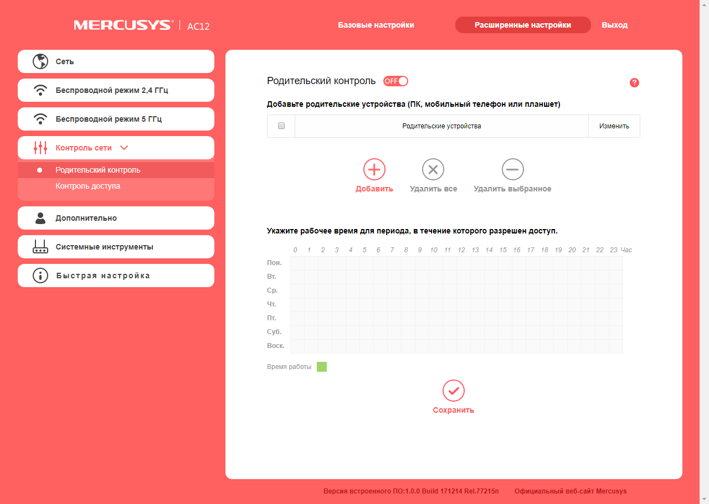Open Контроль доступа submenu item

(88, 186)
